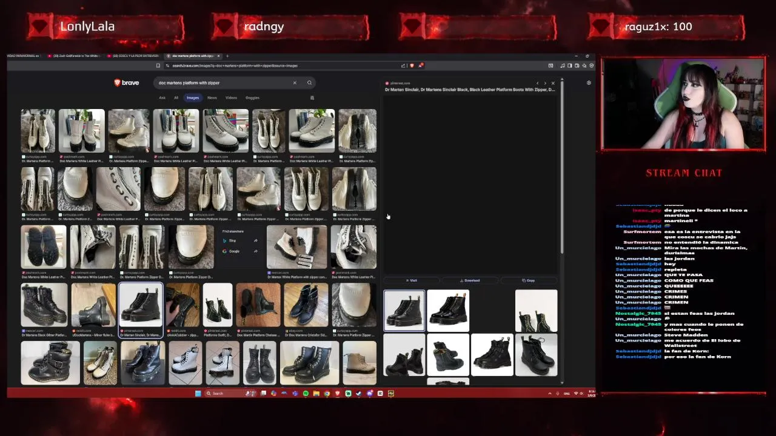Open the Brave VPN toolbar icon

pyautogui.click(x=592, y=65)
